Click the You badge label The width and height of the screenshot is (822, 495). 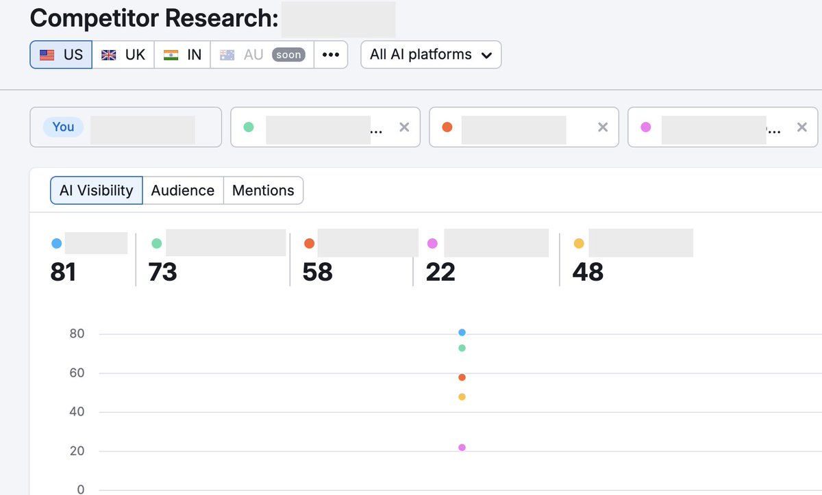[x=63, y=127]
